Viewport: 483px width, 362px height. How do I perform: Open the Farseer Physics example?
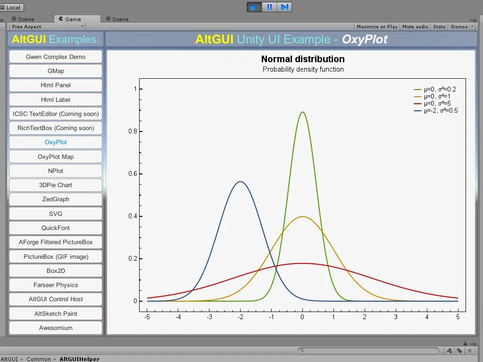(x=56, y=285)
